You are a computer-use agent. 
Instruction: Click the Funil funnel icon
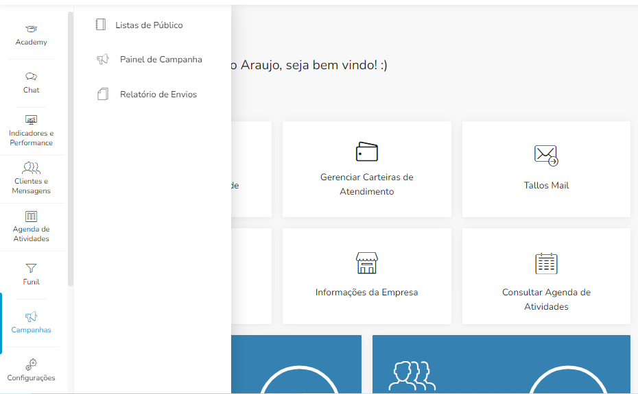coord(32,268)
